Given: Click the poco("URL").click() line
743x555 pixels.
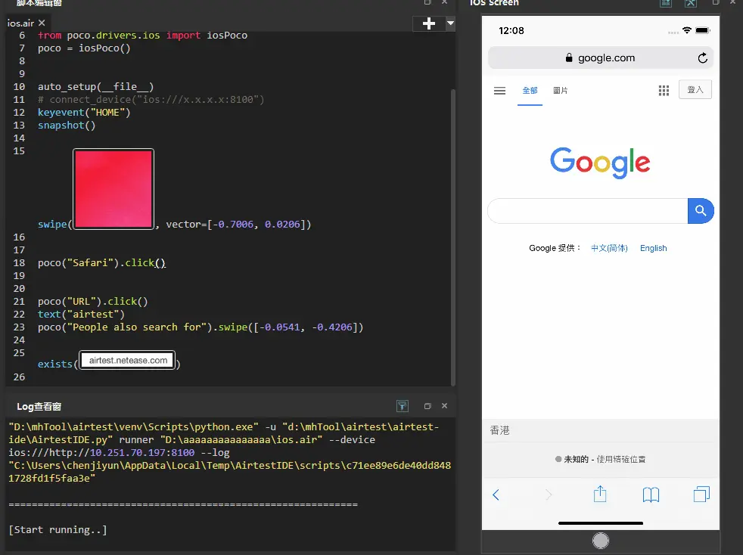Looking at the screenshot, I should 93,301.
